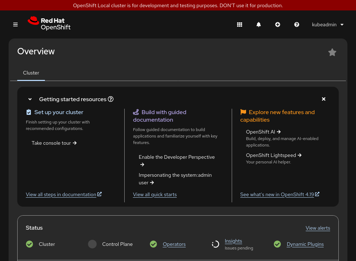The height and width of the screenshot is (261, 356).
Task: Collapse the Getting started resources section
Action: tap(30, 99)
